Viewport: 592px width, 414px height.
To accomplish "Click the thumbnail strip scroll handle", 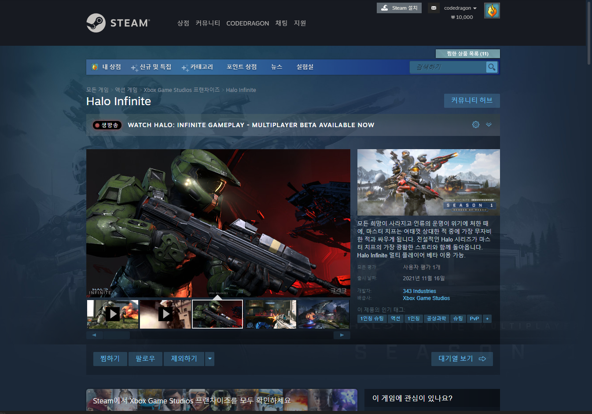I will click(117, 335).
